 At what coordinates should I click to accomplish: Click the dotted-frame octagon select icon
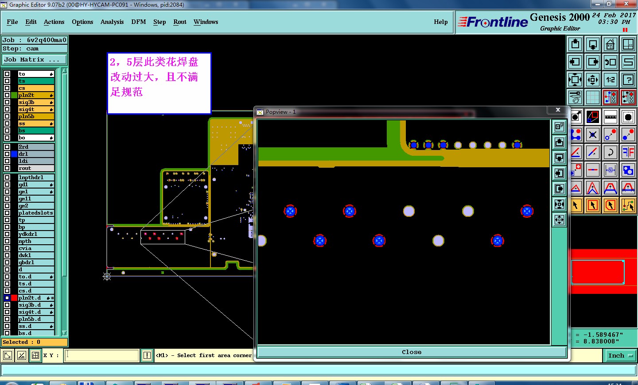click(628, 117)
